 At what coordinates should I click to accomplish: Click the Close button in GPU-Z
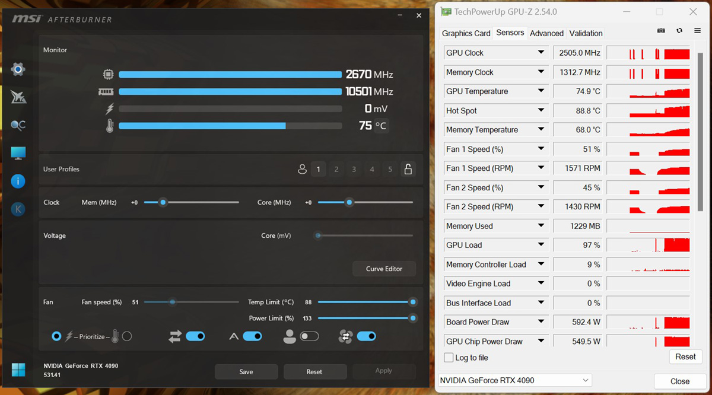(x=680, y=381)
